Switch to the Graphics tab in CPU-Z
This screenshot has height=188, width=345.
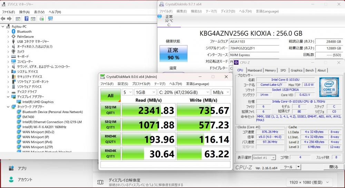point(296,70)
